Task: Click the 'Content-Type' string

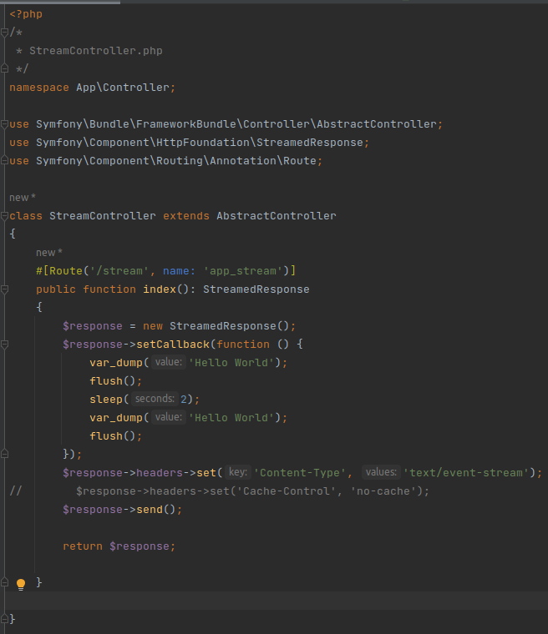Action: [300, 473]
